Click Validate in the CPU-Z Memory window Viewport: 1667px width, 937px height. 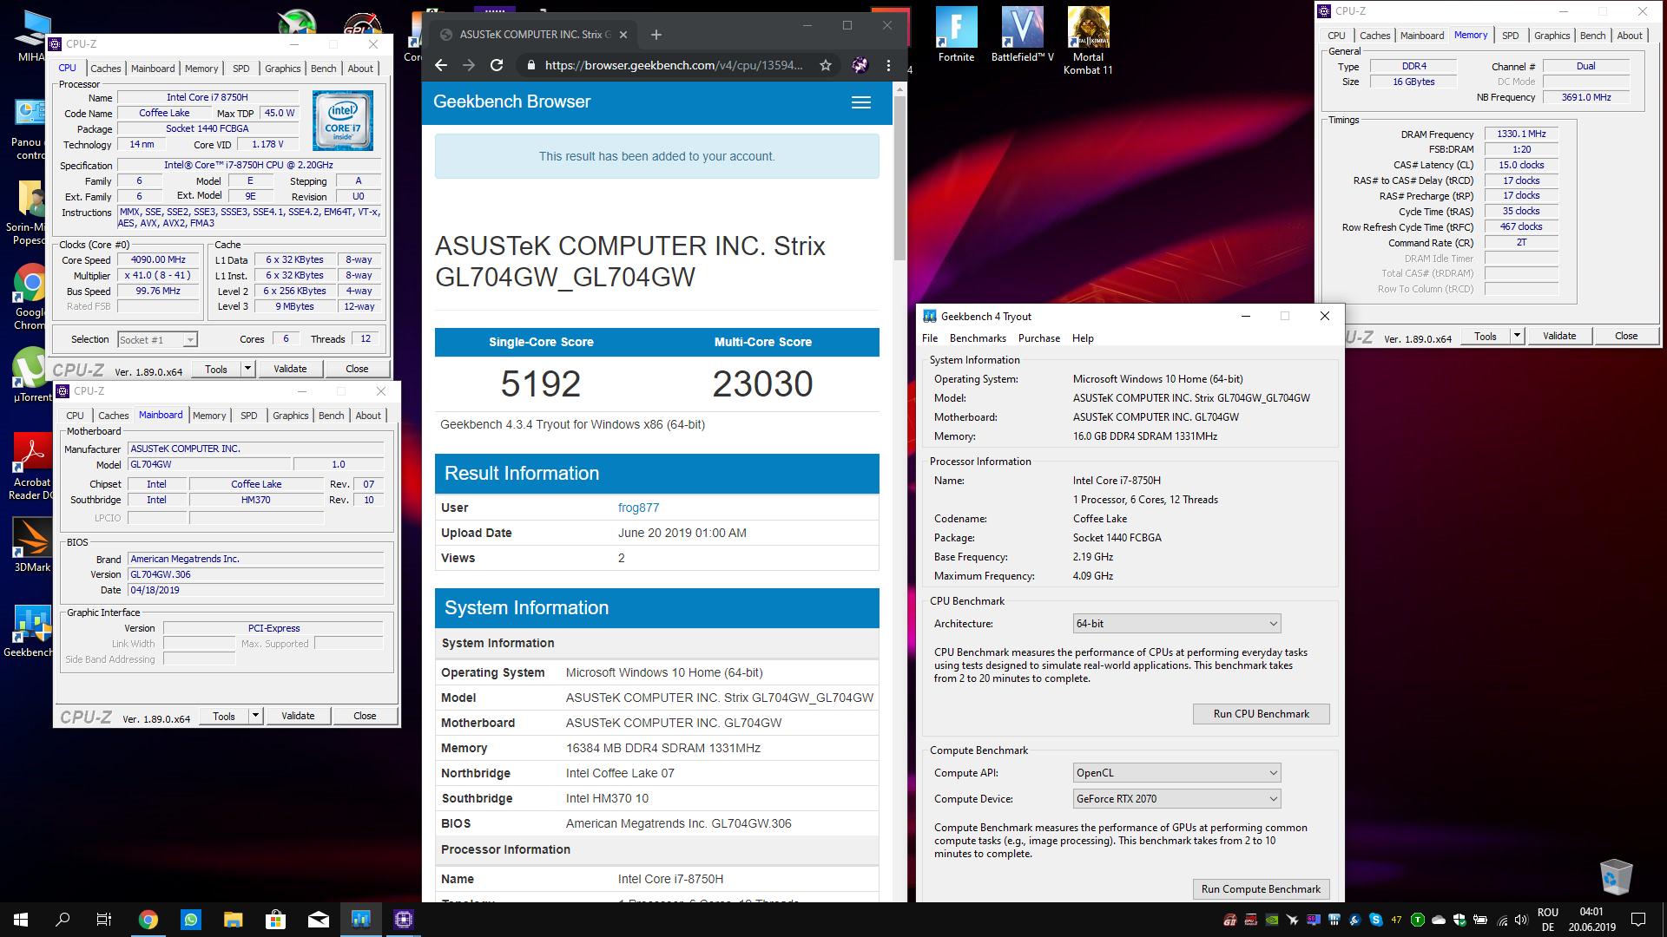click(1559, 336)
